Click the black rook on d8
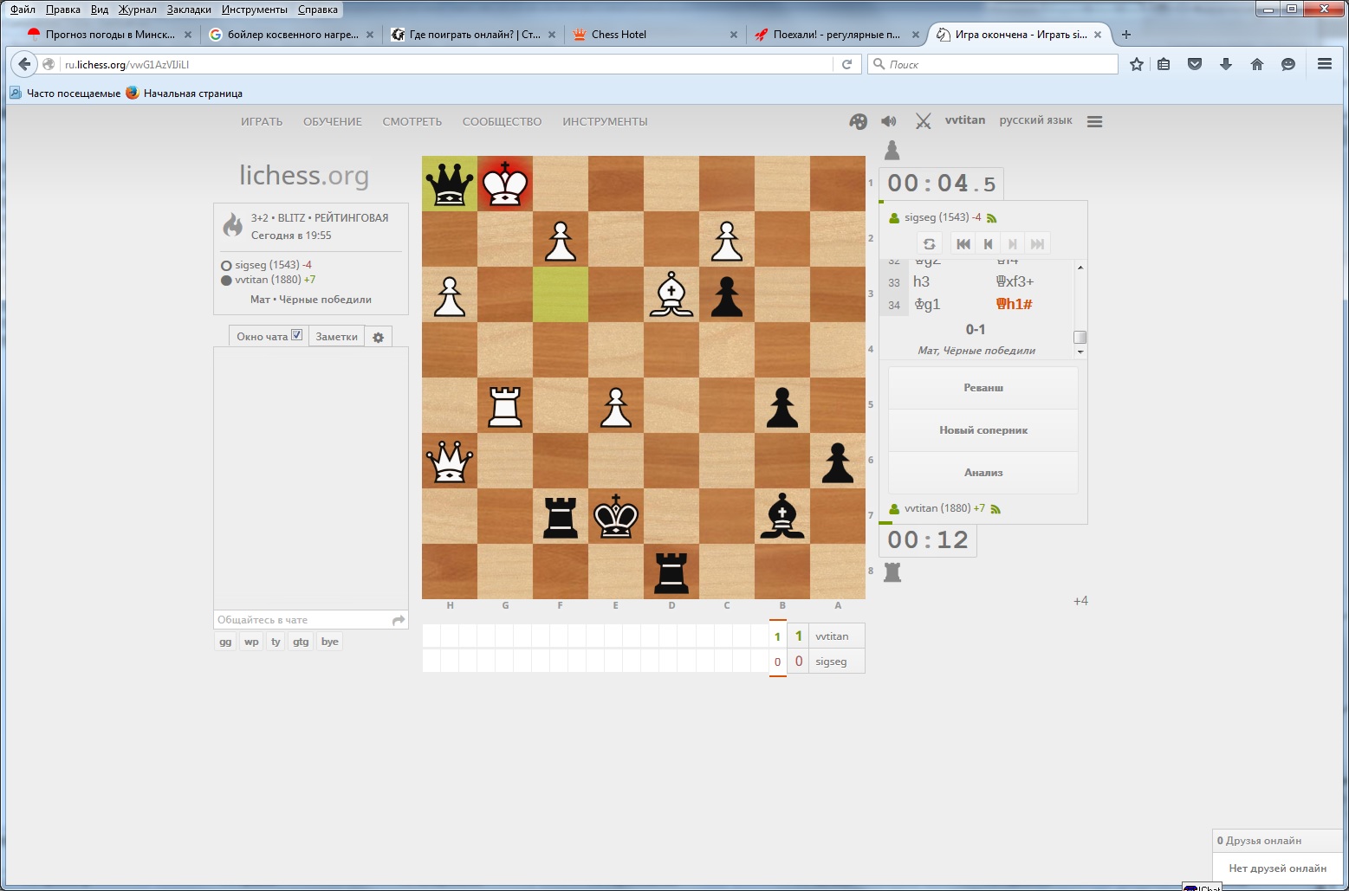The image size is (1349, 891). click(671, 571)
